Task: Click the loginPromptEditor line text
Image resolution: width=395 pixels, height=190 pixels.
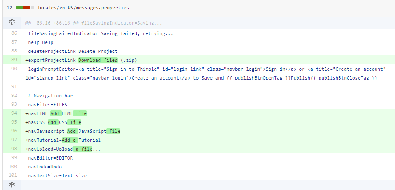Action: pyautogui.click(x=207, y=69)
